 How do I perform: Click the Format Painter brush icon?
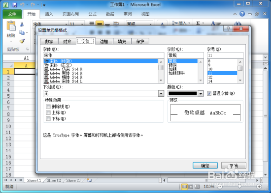(22, 41)
